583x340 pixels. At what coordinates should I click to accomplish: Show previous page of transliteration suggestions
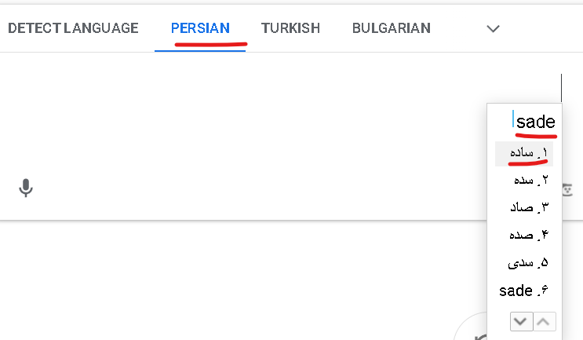544,321
